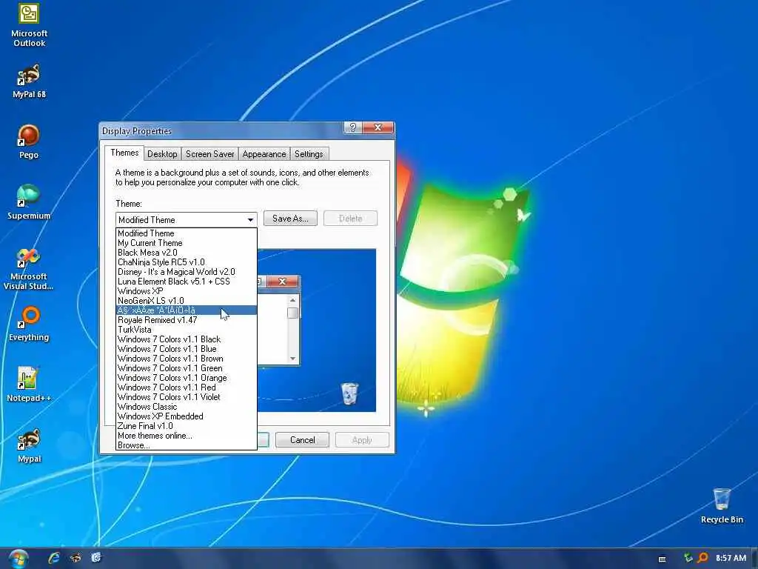
Task: Choose More themes online... entry
Action: coord(187,436)
